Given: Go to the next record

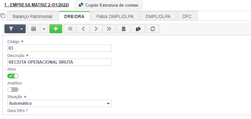Looking at the screenshot, I should [96, 29].
